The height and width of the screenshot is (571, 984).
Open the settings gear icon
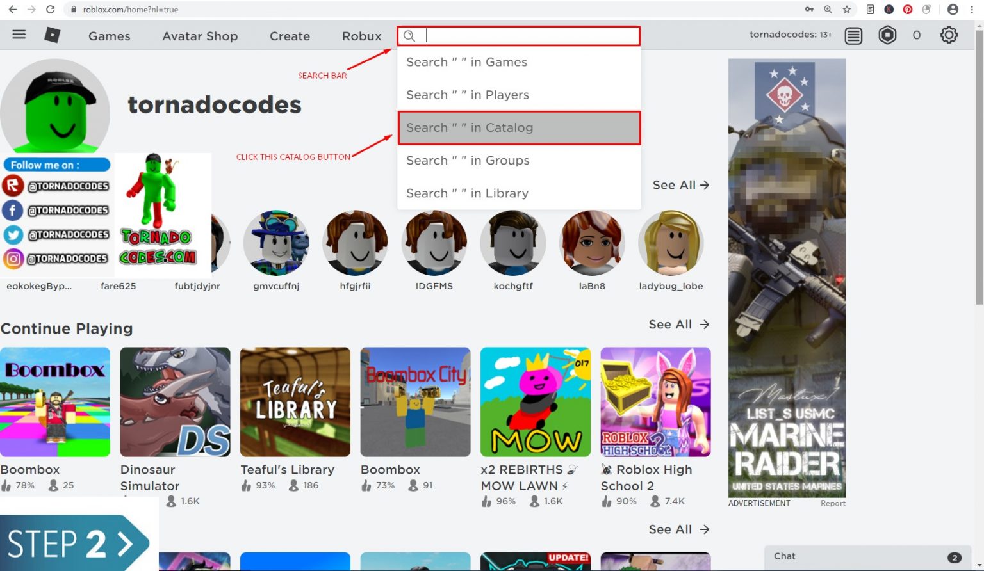point(949,35)
